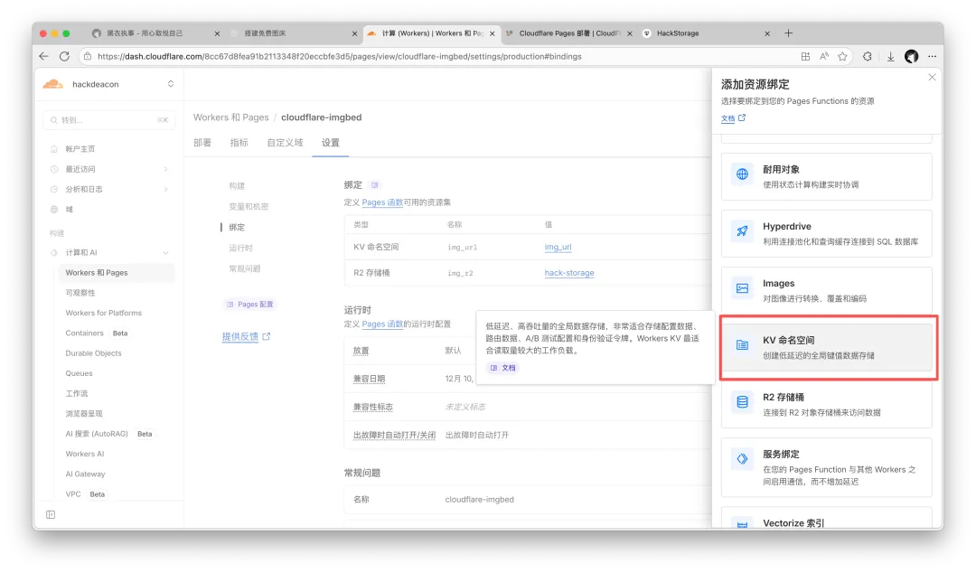Open the downloads icon in toolbar
Image resolution: width=976 pixels, height=573 pixels.
click(891, 56)
